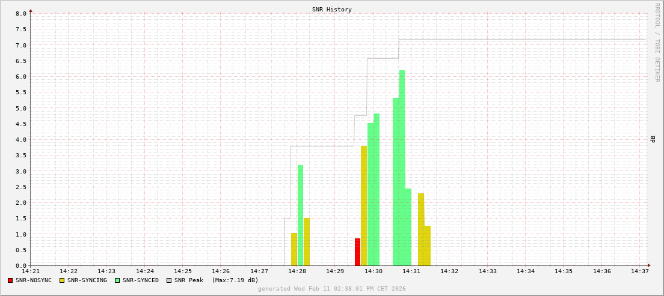Click the generated timestamp footer text
This screenshot has width=664, height=296.
pyautogui.click(x=332, y=289)
